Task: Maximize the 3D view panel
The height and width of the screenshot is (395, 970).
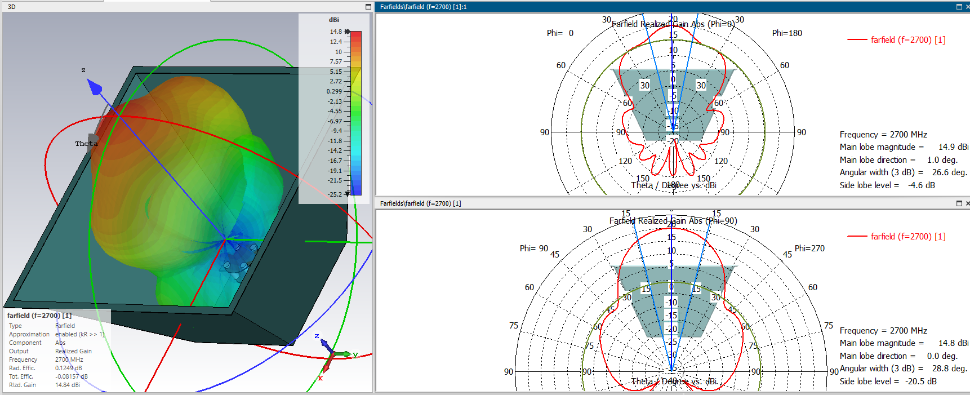Action: (x=368, y=7)
